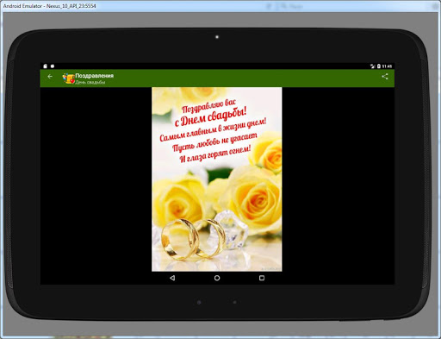The image size is (441, 339).
Task: Click the День свадьбы subtitle
Action: click(x=90, y=82)
